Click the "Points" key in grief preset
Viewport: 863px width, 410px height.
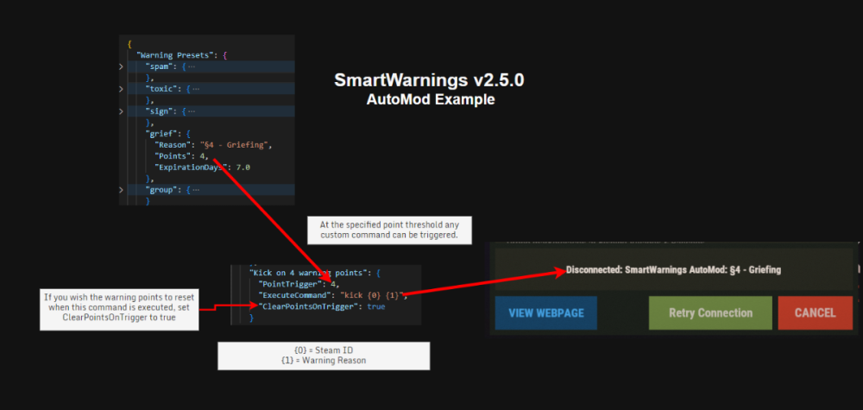tap(173, 156)
